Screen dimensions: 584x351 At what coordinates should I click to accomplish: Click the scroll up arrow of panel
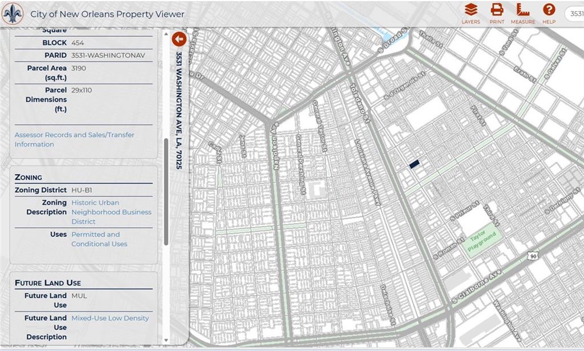tap(166, 34)
